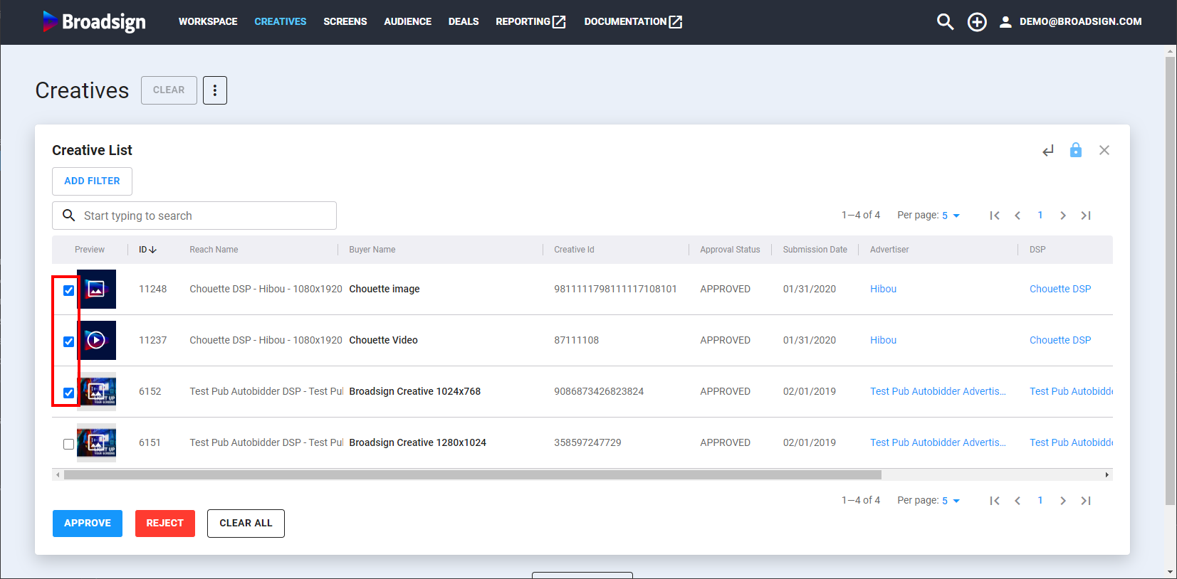Open the search magnifier in top navigation
This screenshot has height=579, width=1177.
945,22
